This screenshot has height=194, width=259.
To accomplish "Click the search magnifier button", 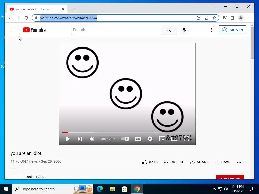I will [169, 30].
